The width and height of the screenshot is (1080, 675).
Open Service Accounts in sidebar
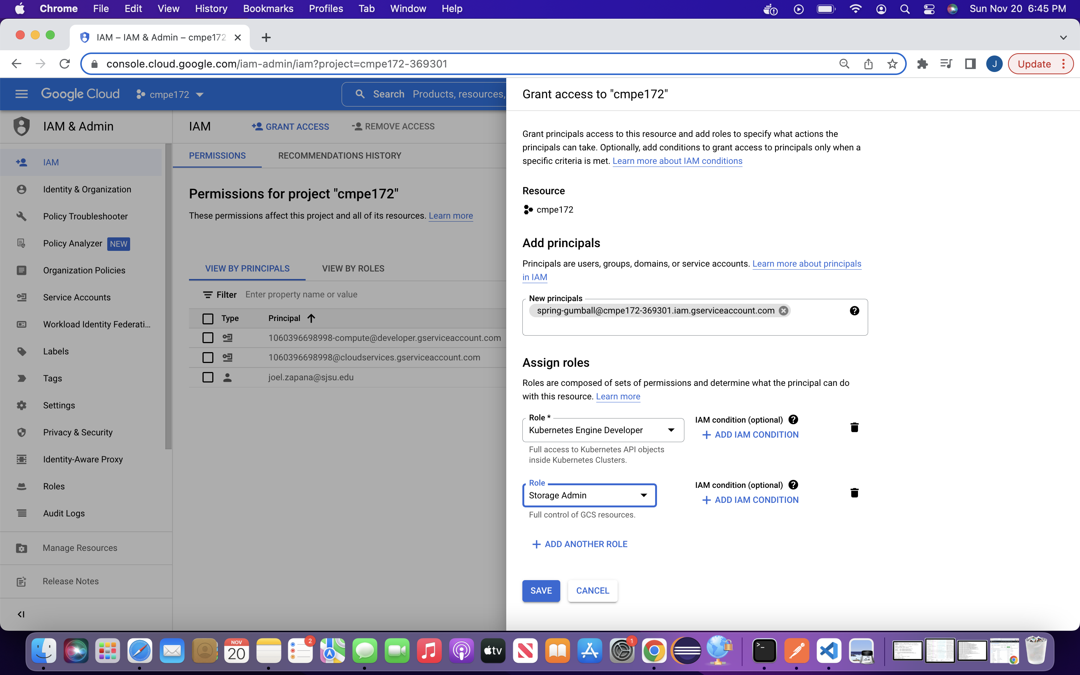pyautogui.click(x=77, y=297)
